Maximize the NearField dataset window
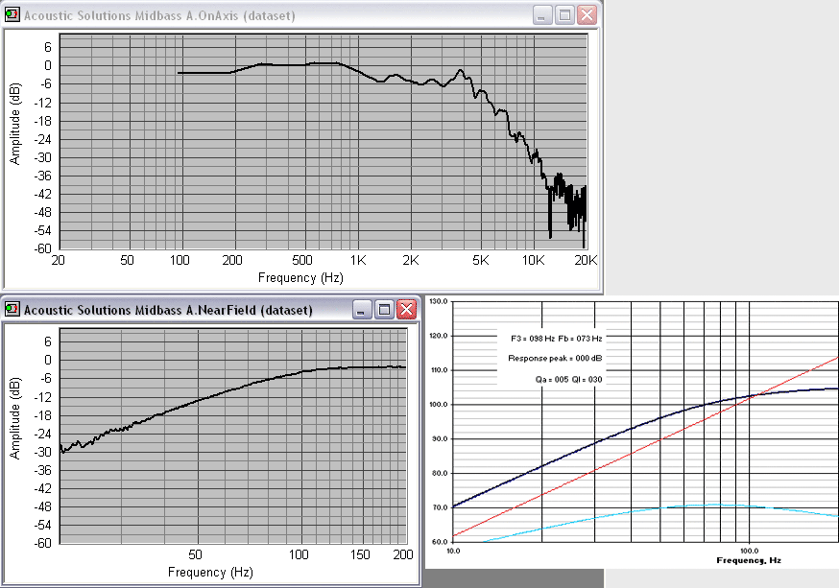 tap(384, 310)
